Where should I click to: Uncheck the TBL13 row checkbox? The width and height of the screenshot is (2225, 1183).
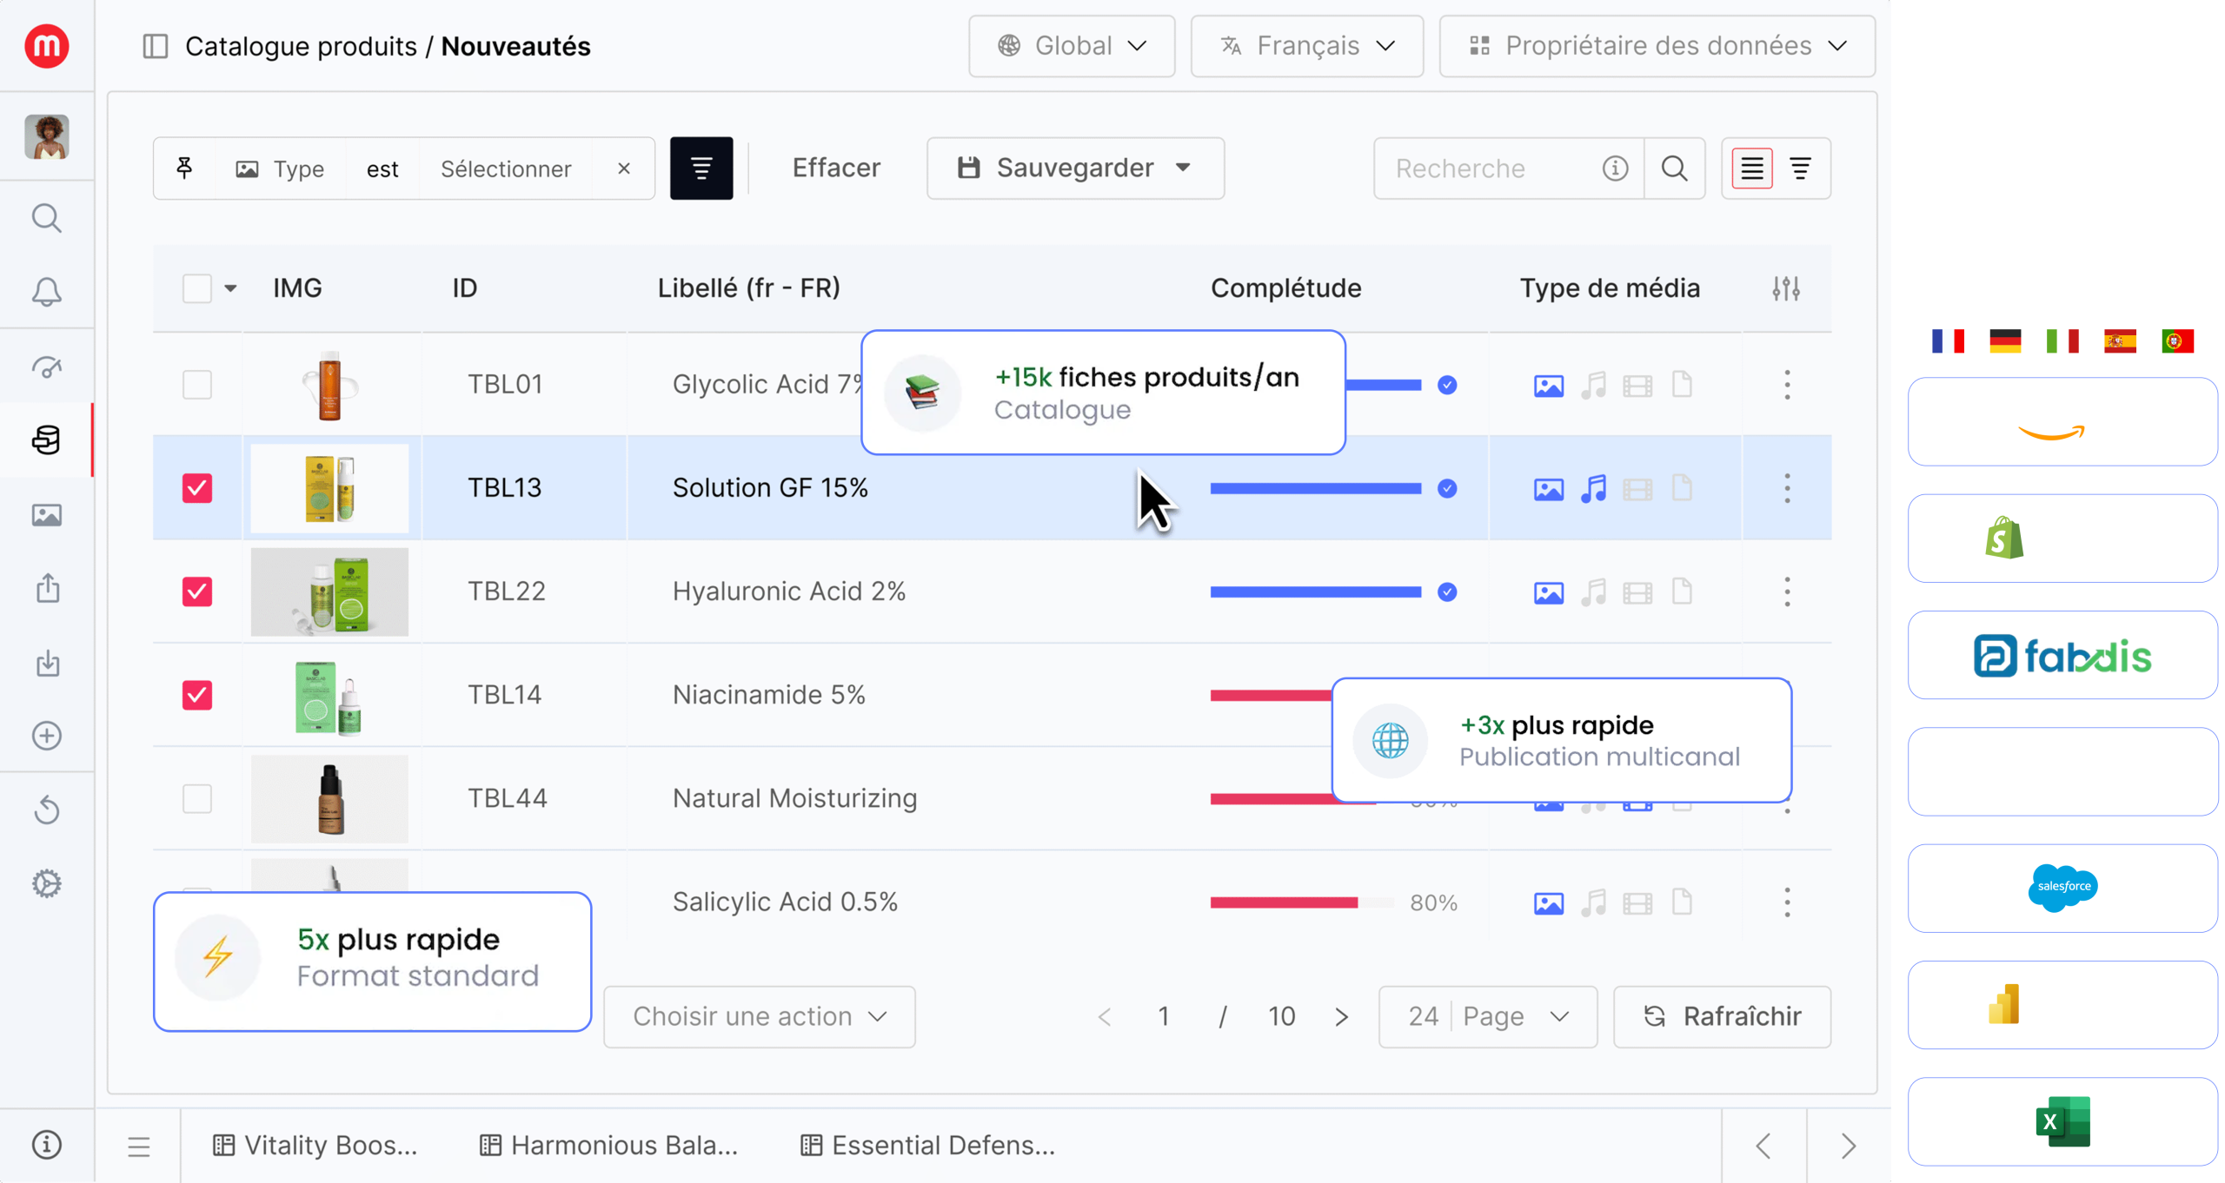pyautogui.click(x=197, y=488)
